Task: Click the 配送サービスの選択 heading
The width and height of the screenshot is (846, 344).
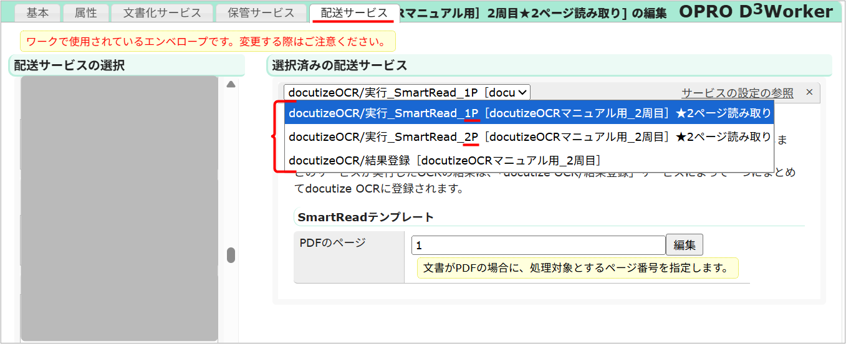Action: (69, 65)
